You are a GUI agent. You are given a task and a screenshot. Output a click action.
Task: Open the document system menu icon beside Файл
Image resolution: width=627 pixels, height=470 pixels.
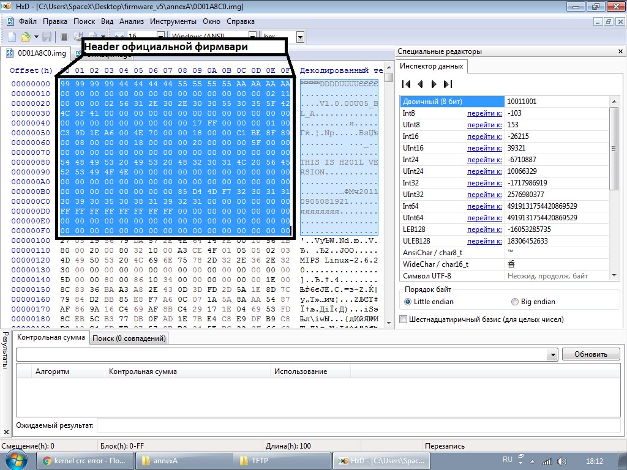pos(10,21)
